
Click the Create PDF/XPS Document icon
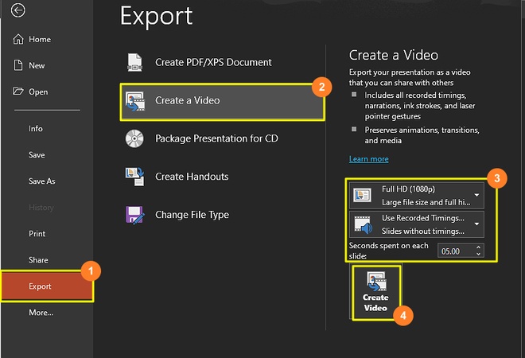coord(134,62)
